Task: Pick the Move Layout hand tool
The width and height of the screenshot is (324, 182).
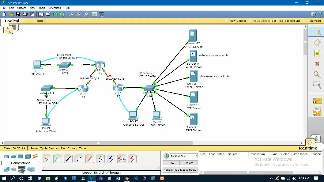Action: [317, 42]
